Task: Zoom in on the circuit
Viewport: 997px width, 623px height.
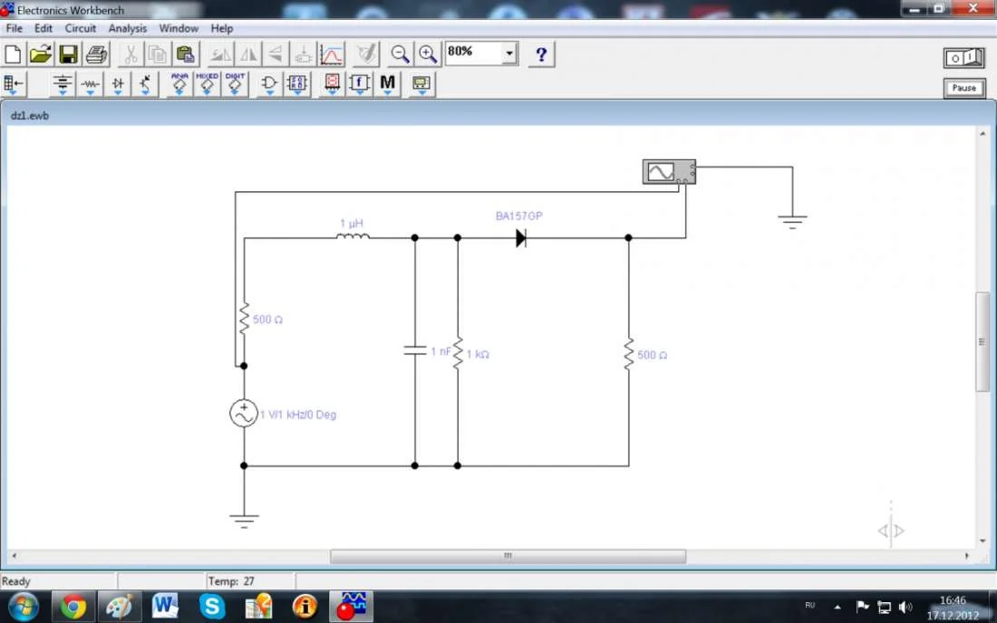Action: coord(427,54)
